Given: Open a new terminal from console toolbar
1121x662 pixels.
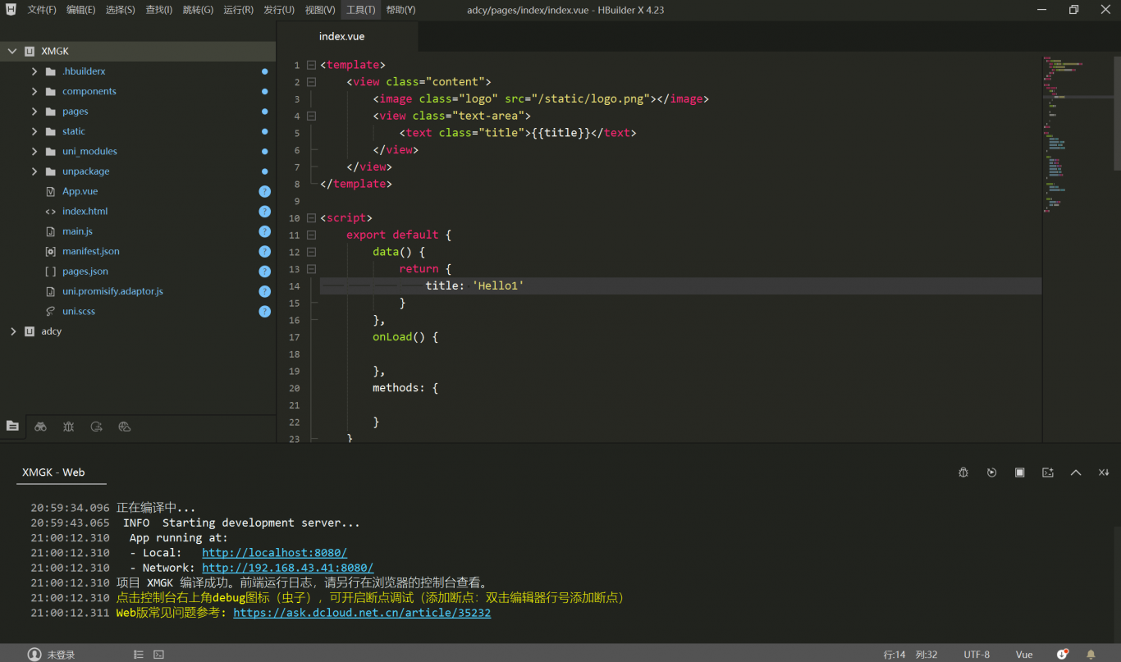Looking at the screenshot, I should 1048,473.
